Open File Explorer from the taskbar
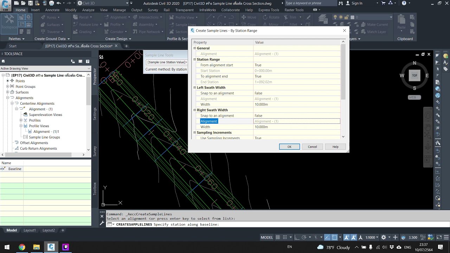The height and width of the screenshot is (253, 450). click(37, 247)
